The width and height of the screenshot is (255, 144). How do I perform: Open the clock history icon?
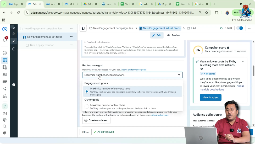point(14,49)
